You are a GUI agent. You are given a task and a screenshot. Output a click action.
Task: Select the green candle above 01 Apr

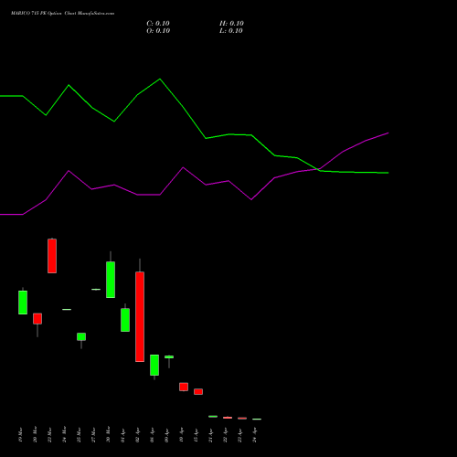125,320
